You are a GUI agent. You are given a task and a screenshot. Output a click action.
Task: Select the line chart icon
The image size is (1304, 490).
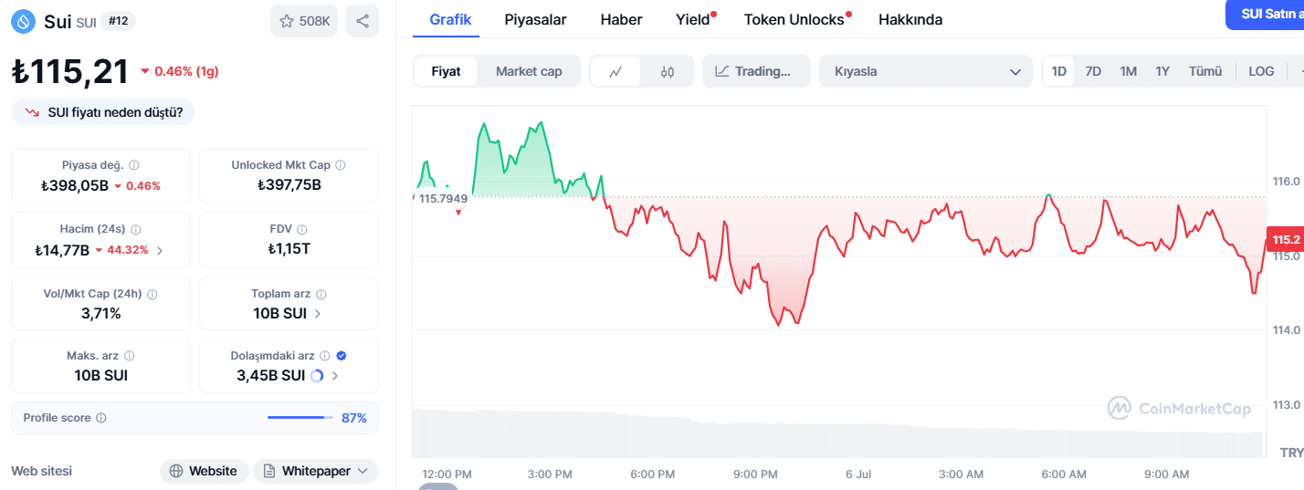(616, 71)
